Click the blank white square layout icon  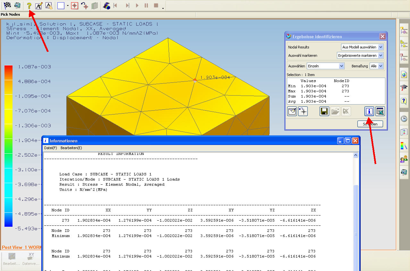click(x=61, y=5)
